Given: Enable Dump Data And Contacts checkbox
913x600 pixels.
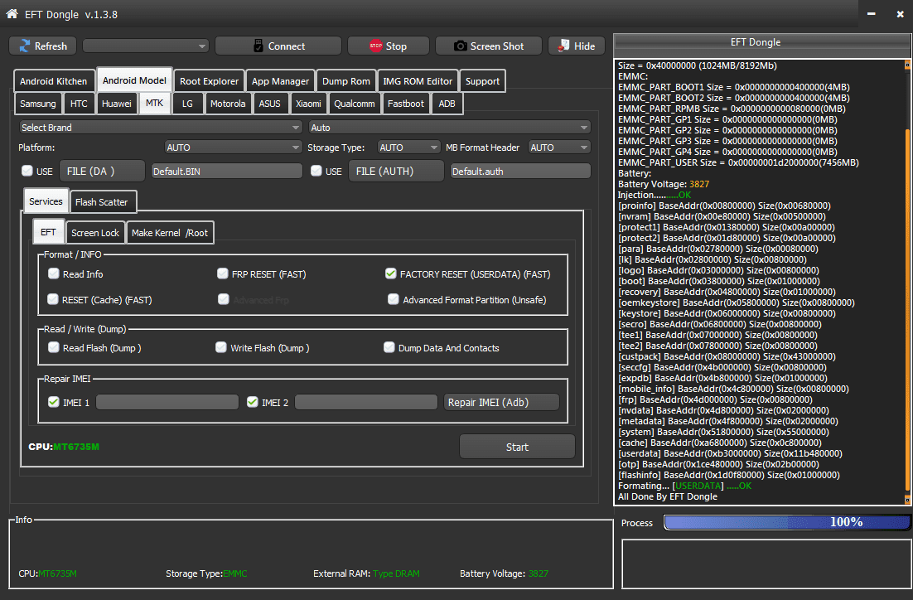Looking at the screenshot, I should pos(389,348).
